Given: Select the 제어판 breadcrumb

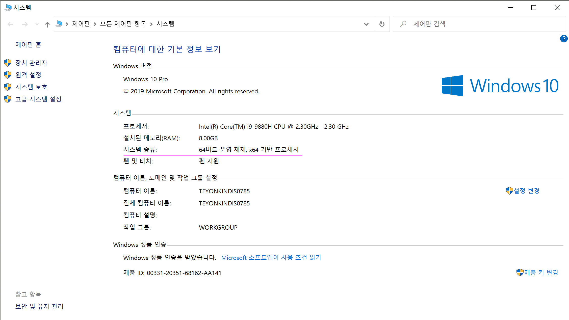Looking at the screenshot, I should (81, 24).
